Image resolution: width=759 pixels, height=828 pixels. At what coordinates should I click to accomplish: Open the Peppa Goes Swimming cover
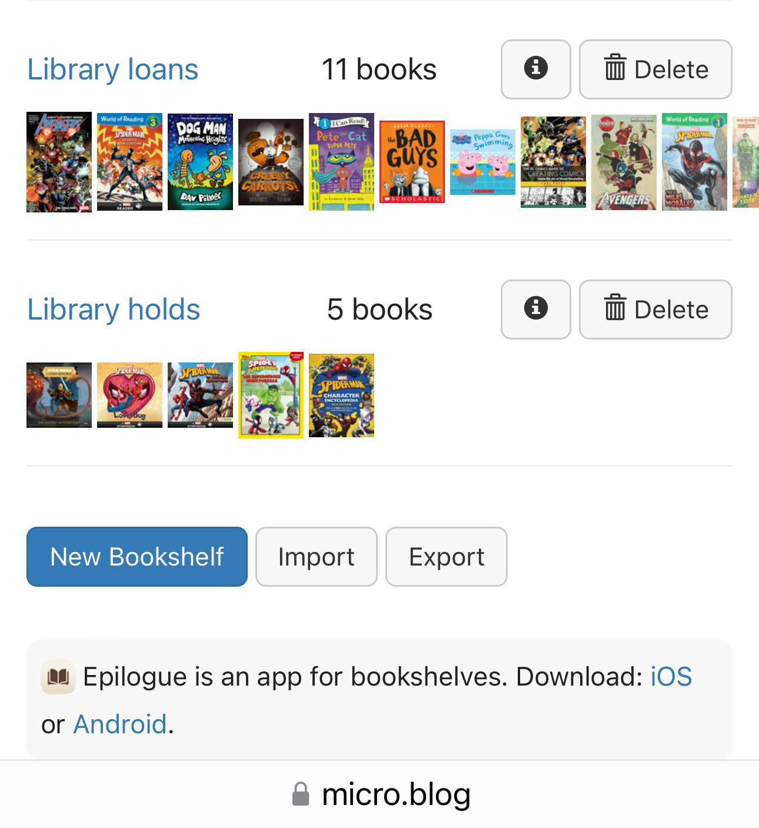click(482, 162)
